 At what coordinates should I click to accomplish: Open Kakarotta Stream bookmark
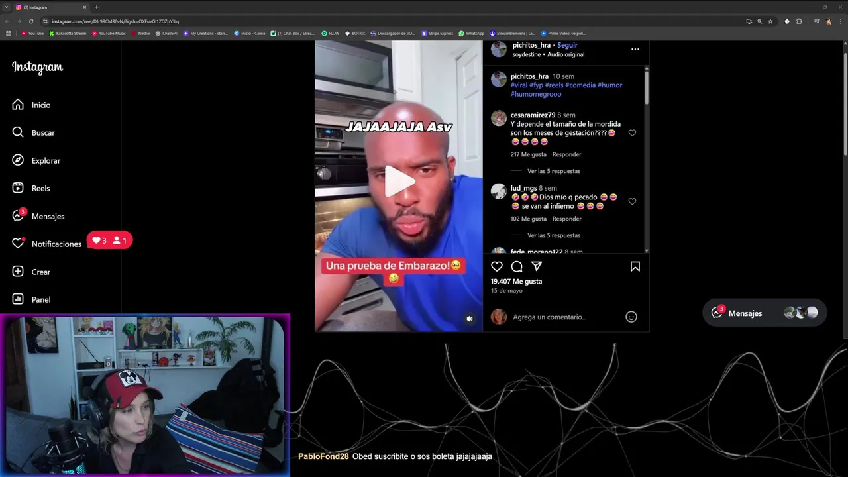point(68,33)
